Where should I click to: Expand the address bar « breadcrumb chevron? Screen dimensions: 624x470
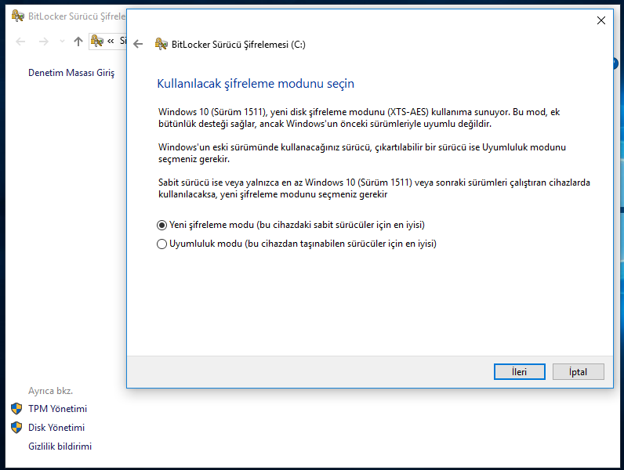111,41
